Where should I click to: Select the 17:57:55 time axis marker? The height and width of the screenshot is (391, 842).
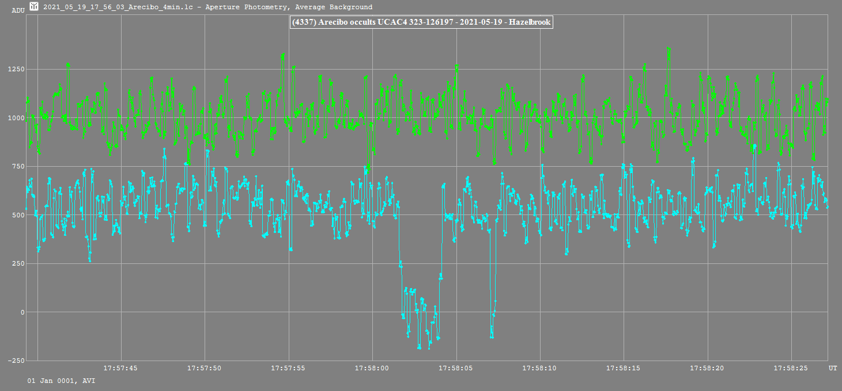(288, 367)
